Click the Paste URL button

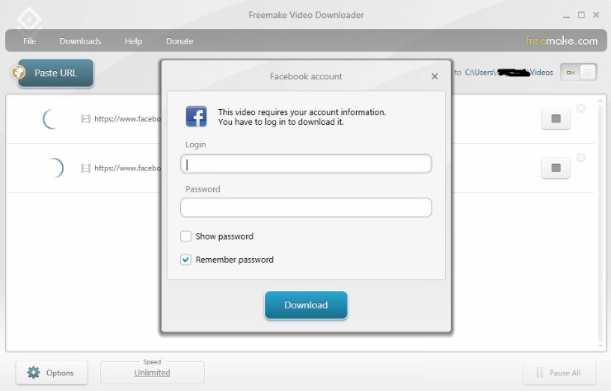55,73
